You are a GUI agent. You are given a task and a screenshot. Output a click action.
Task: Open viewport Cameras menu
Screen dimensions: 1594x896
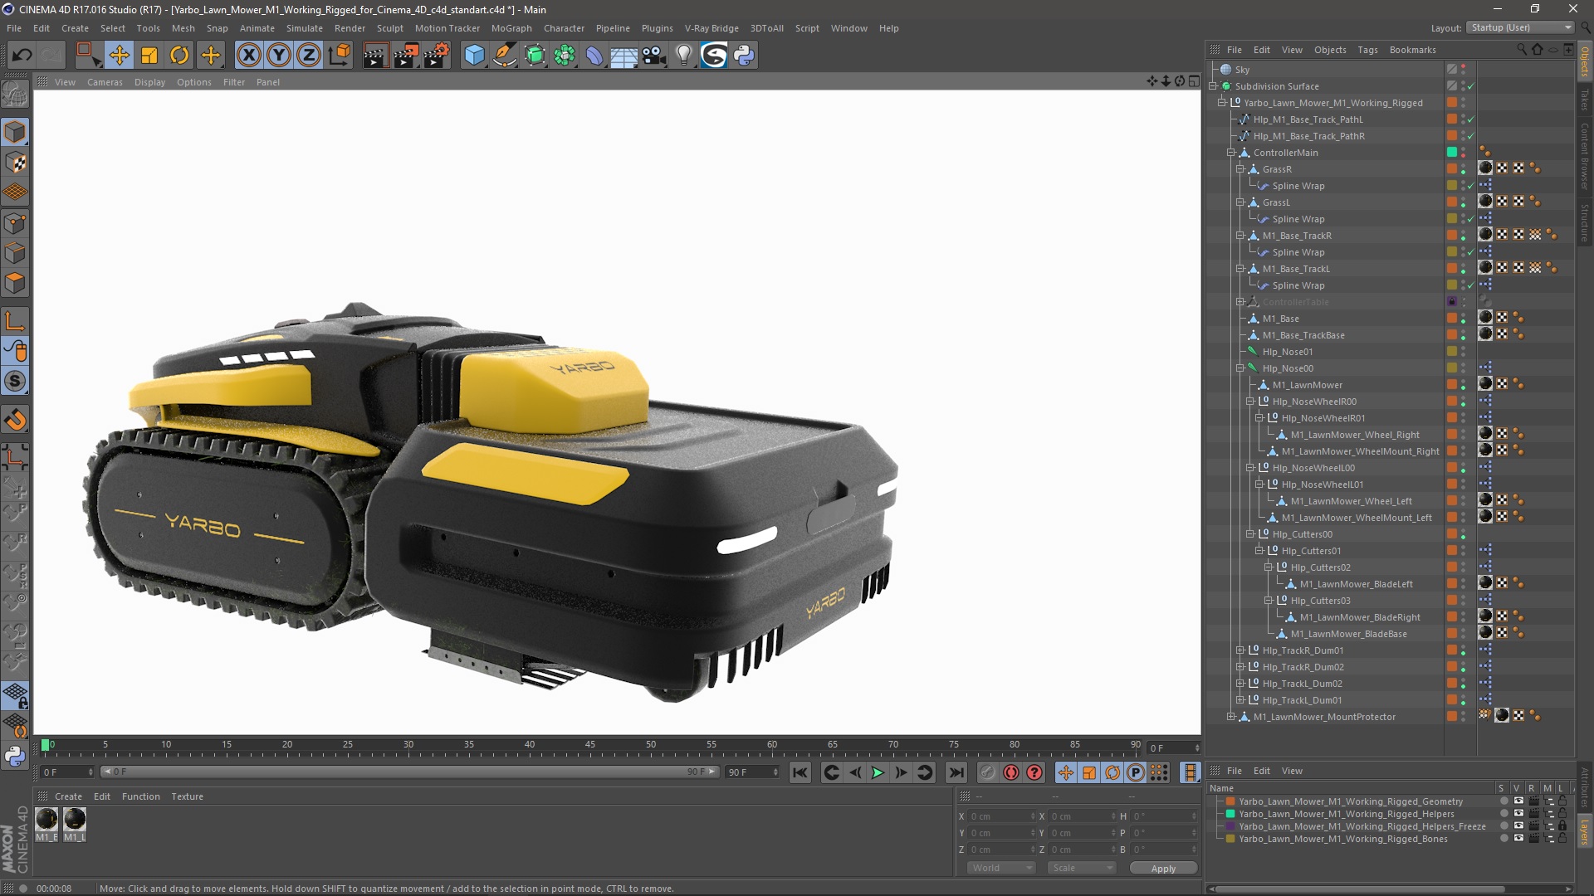coord(105,82)
